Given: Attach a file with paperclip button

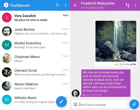Looking at the screenshot, I should 134,104.
